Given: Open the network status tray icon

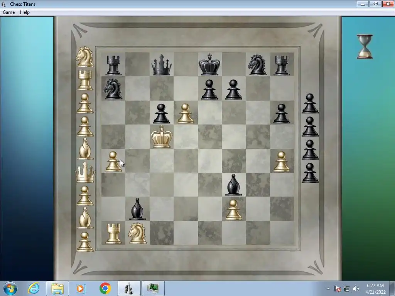Looking at the screenshot, I should point(347,289).
